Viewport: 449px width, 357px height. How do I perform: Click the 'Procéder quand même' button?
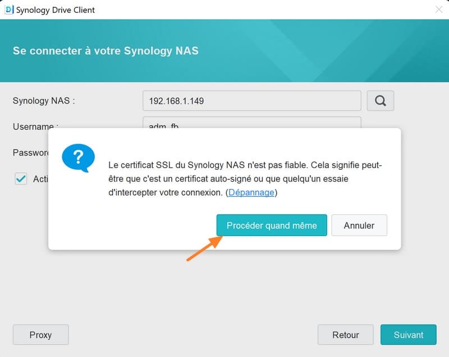click(x=272, y=225)
